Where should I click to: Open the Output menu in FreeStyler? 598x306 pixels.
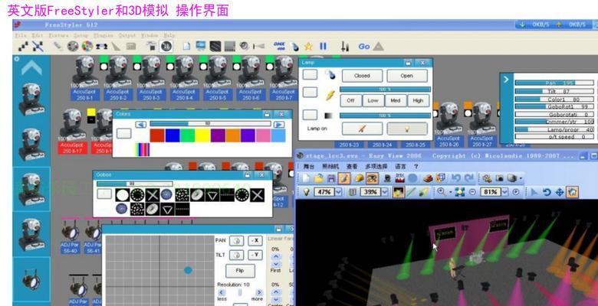tap(127, 35)
